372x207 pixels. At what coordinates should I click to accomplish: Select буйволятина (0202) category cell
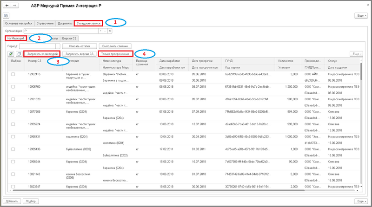79,149
